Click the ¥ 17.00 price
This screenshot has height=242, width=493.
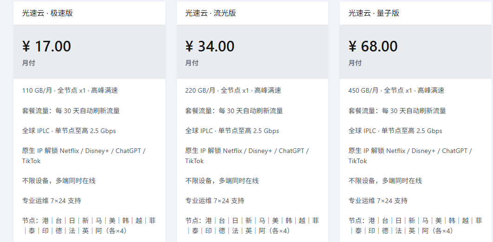click(x=47, y=46)
